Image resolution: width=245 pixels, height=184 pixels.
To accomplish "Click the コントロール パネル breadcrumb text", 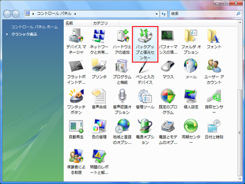I will [54, 14].
